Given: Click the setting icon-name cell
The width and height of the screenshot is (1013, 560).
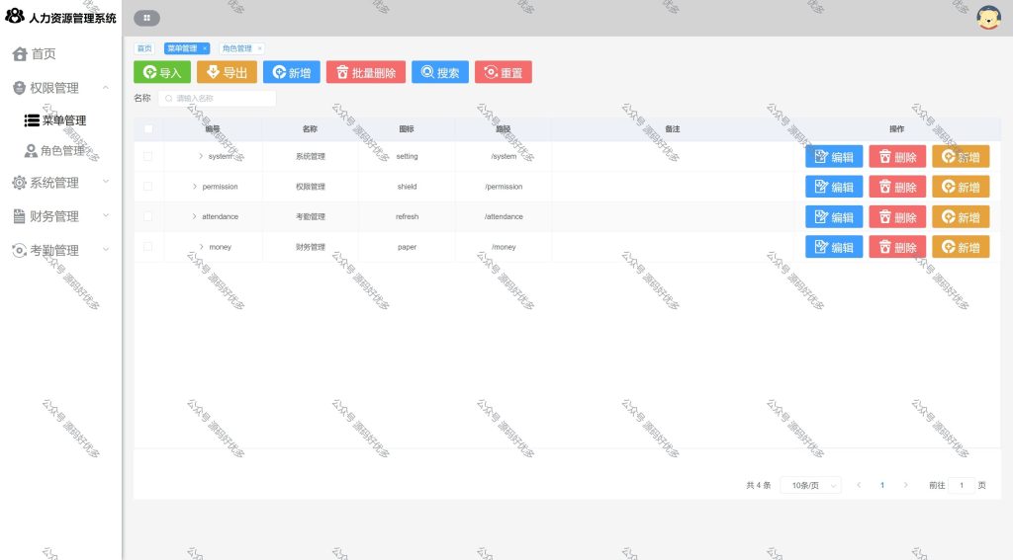Looking at the screenshot, I should tap(407, 156).
